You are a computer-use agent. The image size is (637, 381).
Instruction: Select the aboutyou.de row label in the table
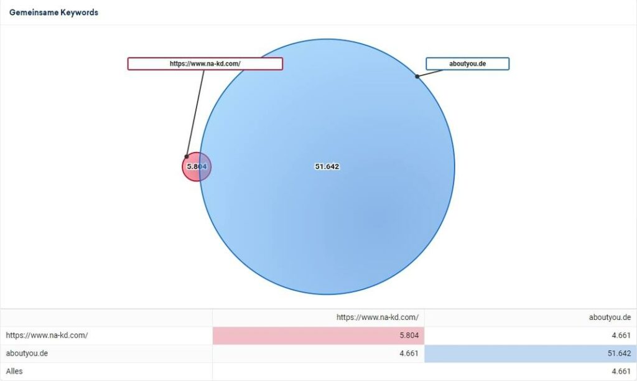pos(27,354)
